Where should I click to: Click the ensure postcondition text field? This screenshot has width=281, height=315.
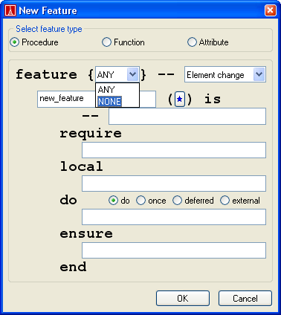(174, 250)
